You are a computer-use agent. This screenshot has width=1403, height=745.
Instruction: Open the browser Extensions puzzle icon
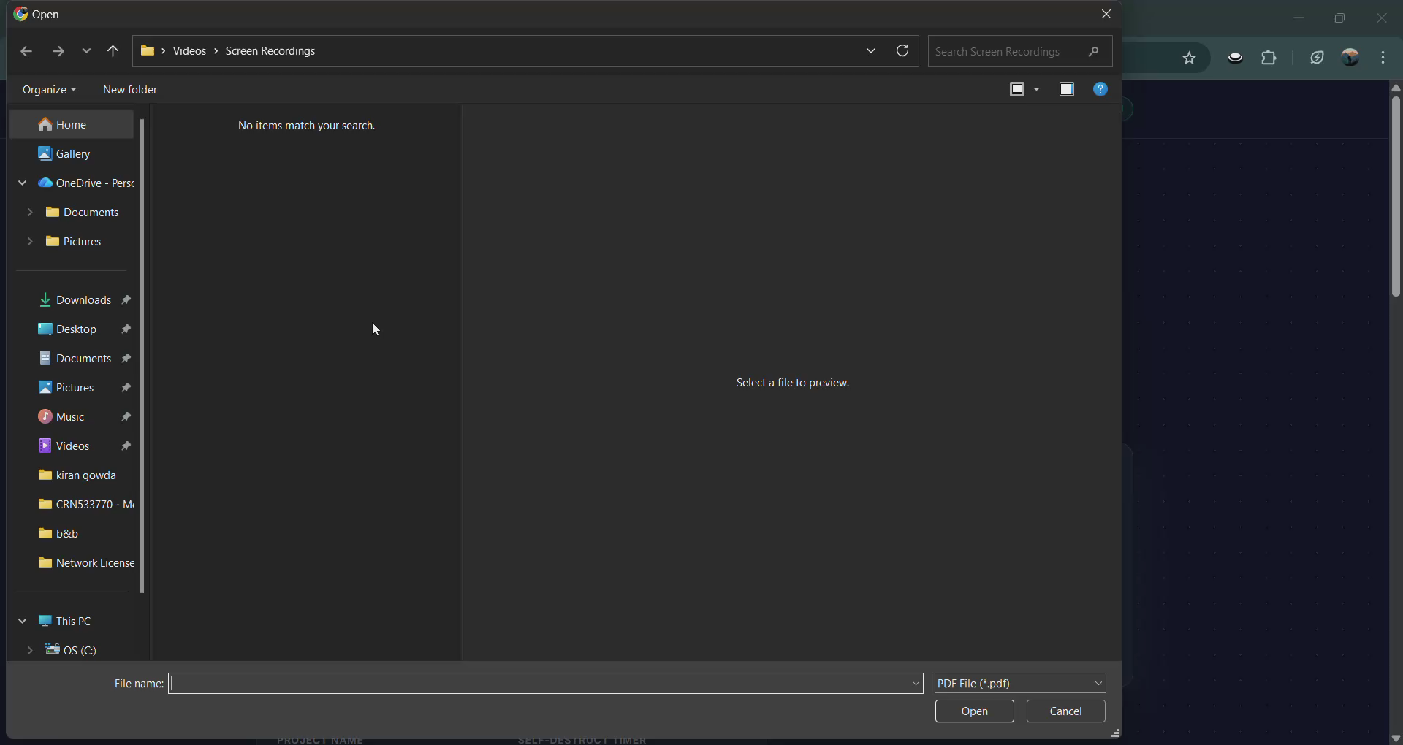(x=1270, y=57)
